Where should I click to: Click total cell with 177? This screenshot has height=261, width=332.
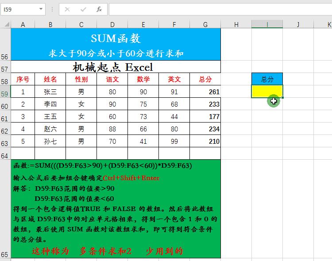pos(205,116)
